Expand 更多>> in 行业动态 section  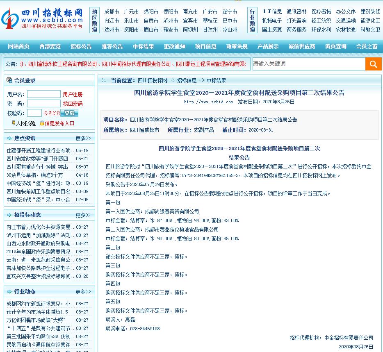83,292
